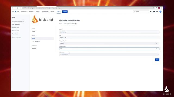This screenshot has height=97, width=174.
Task: Open Manage apps in the sidebar
Action: (15, 27)
